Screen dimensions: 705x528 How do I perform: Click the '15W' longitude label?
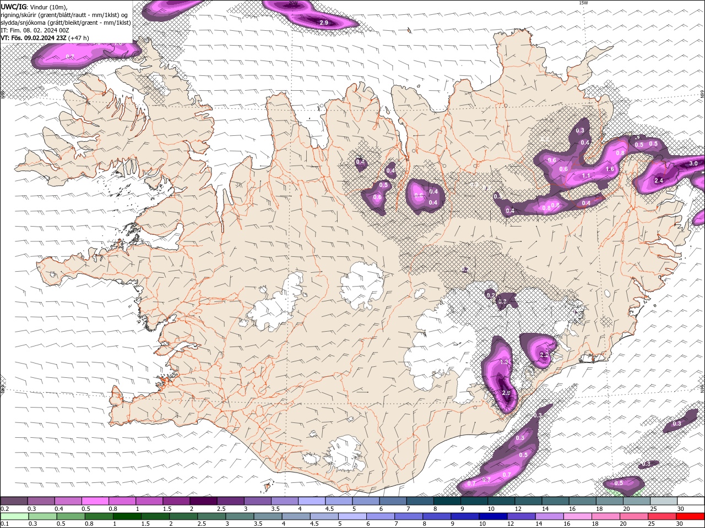pyautogui.click(x=583, y=3)
